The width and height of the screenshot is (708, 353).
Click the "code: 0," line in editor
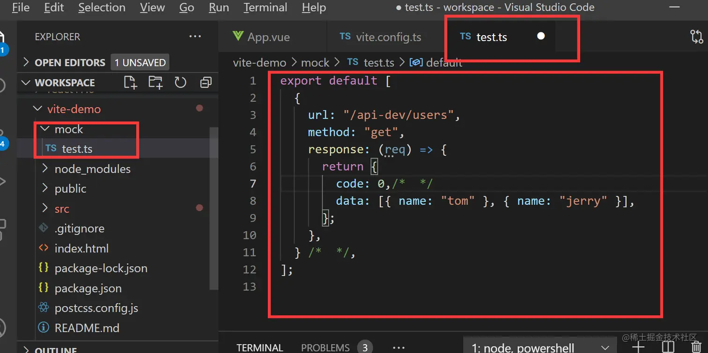[363, 184]
